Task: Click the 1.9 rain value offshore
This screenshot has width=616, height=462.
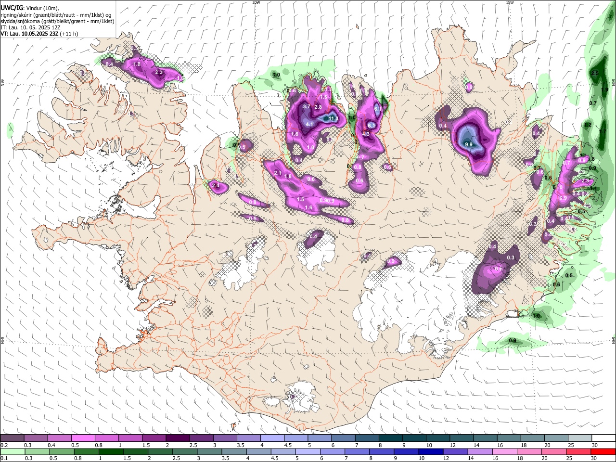Action: click(605, 90)
